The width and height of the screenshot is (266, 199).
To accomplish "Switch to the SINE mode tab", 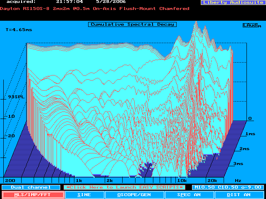I will pyautogui.click(x=84, y=194).
